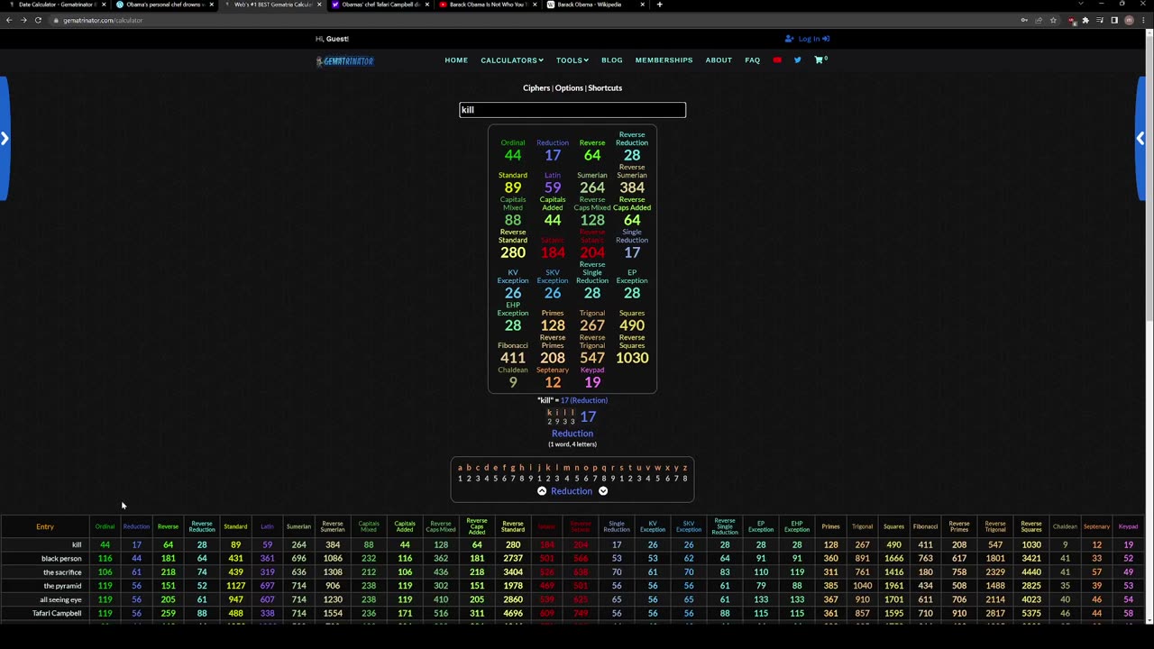
Task: Click the page vertical scrollbar
Action: (1149, 180)
